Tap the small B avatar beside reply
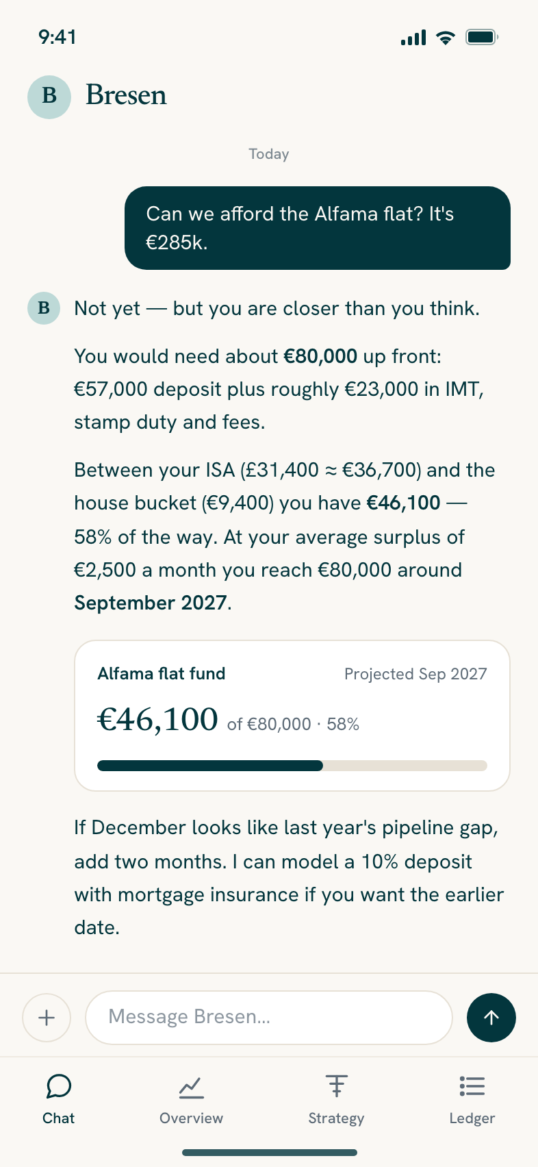This screenshot has width=538, height=1167. [44, 308]
